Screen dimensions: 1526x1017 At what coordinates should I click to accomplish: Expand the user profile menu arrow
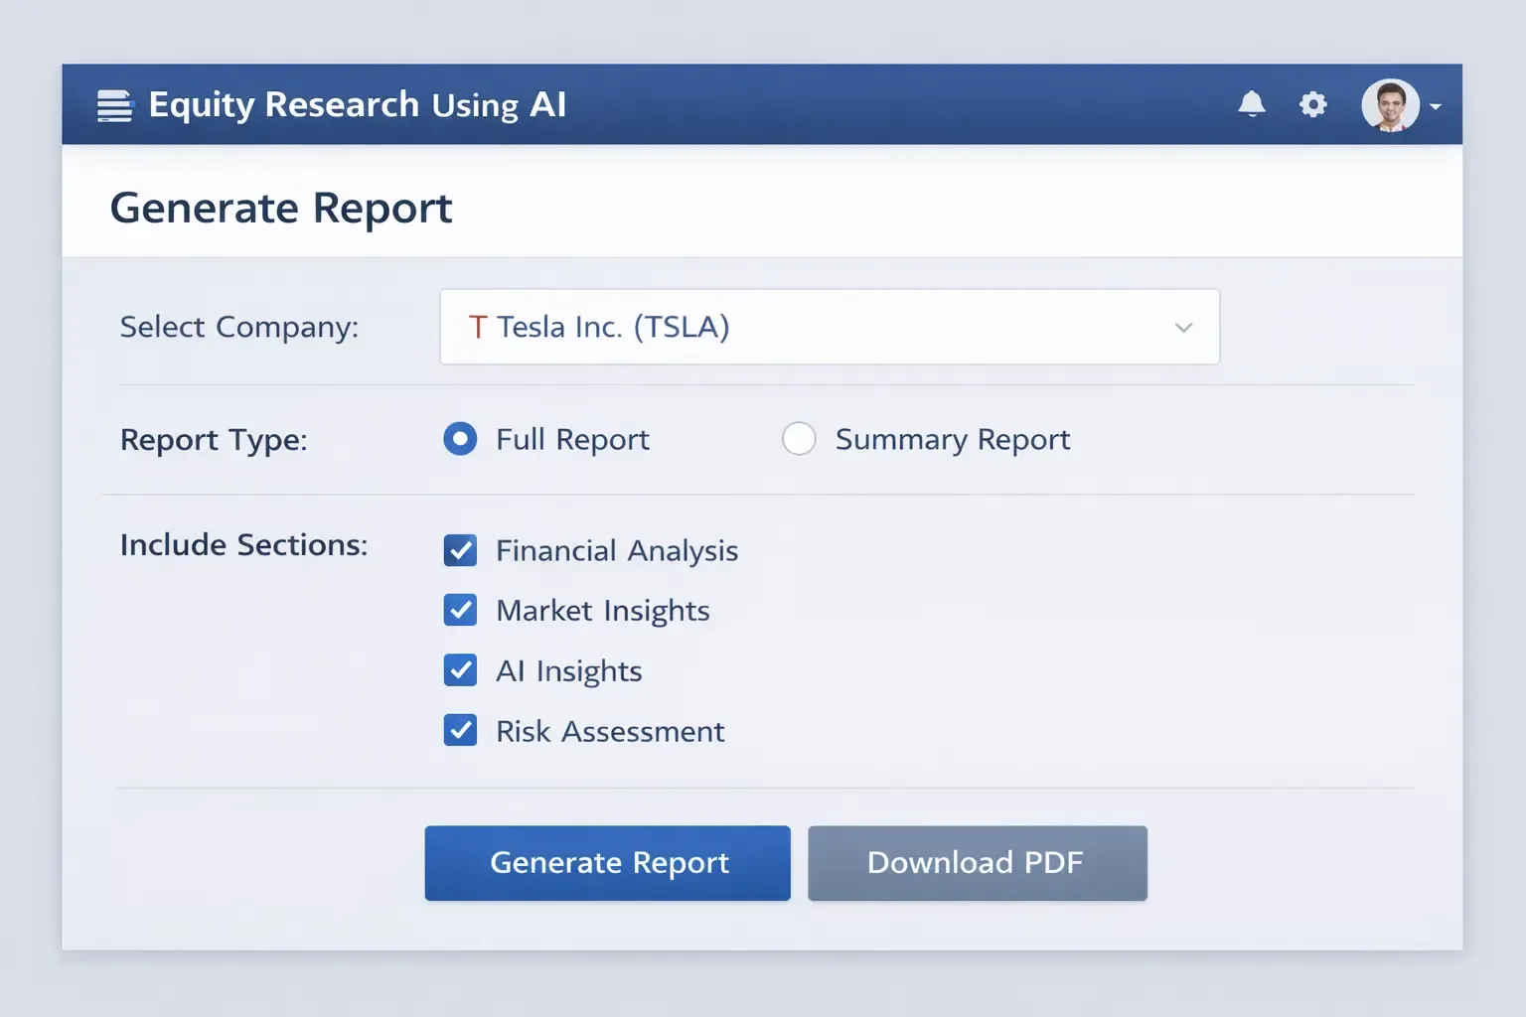click(x=1434, y=106)
